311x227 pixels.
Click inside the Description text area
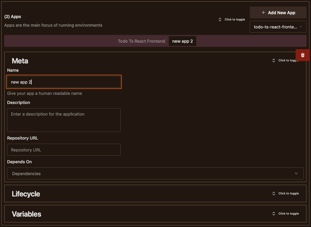pyautogui.click(x=64, y=120)
